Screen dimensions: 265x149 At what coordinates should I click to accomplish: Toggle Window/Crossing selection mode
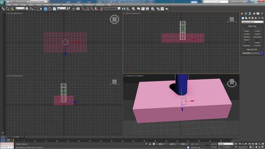click(x=41, y=9)
